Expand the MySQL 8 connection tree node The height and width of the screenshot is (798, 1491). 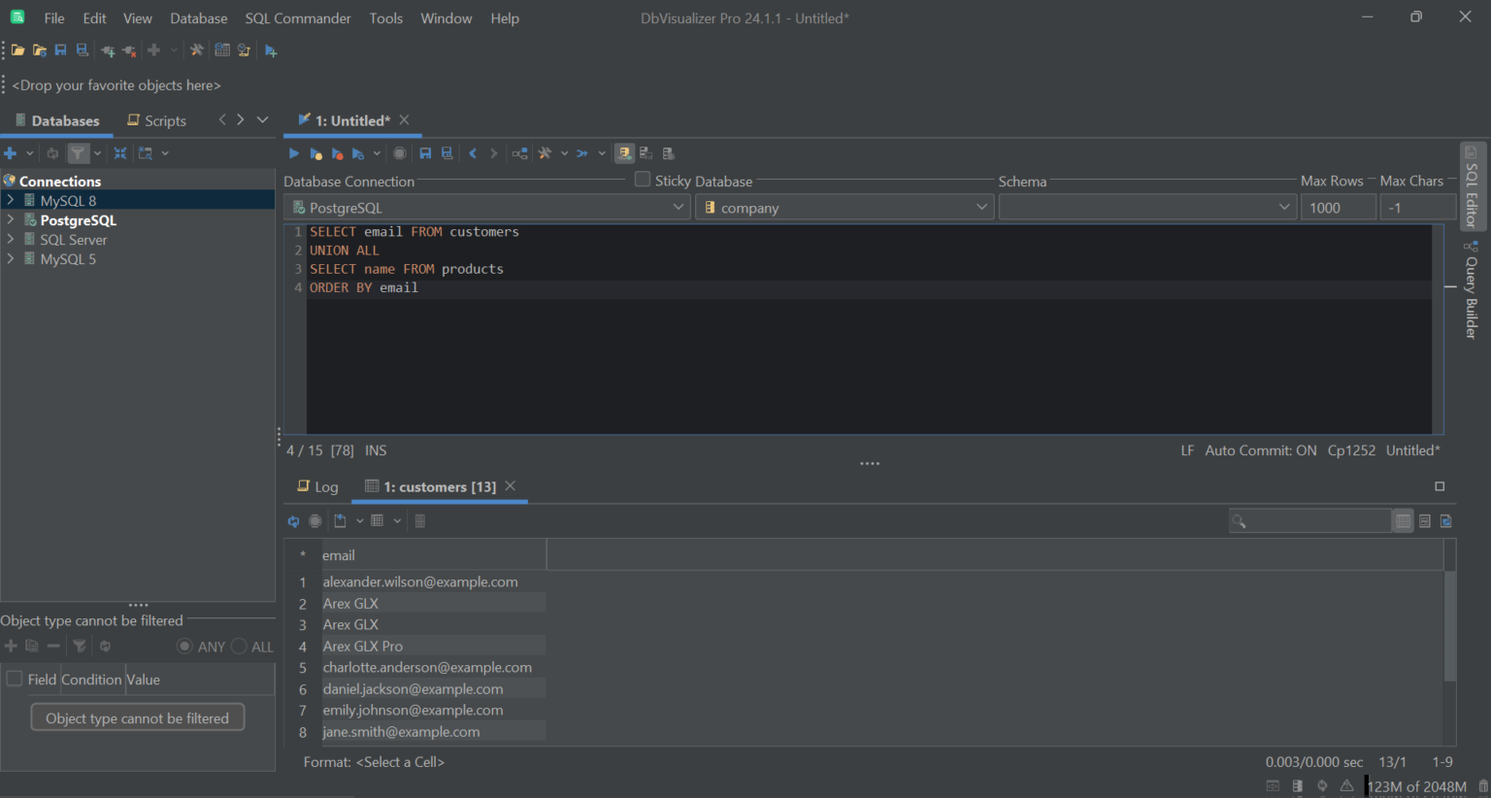[10, 200]
